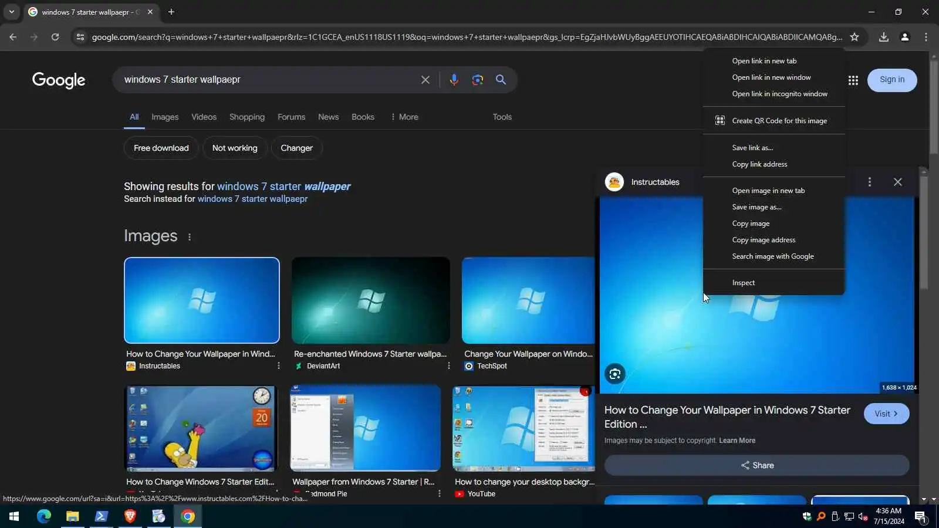Open the Learn More copyright link

tap(737, 441)
